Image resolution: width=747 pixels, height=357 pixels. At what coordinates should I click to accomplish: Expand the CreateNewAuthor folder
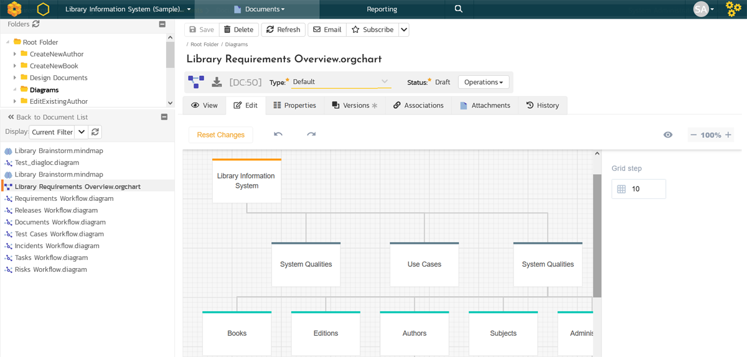click(15, 54)
